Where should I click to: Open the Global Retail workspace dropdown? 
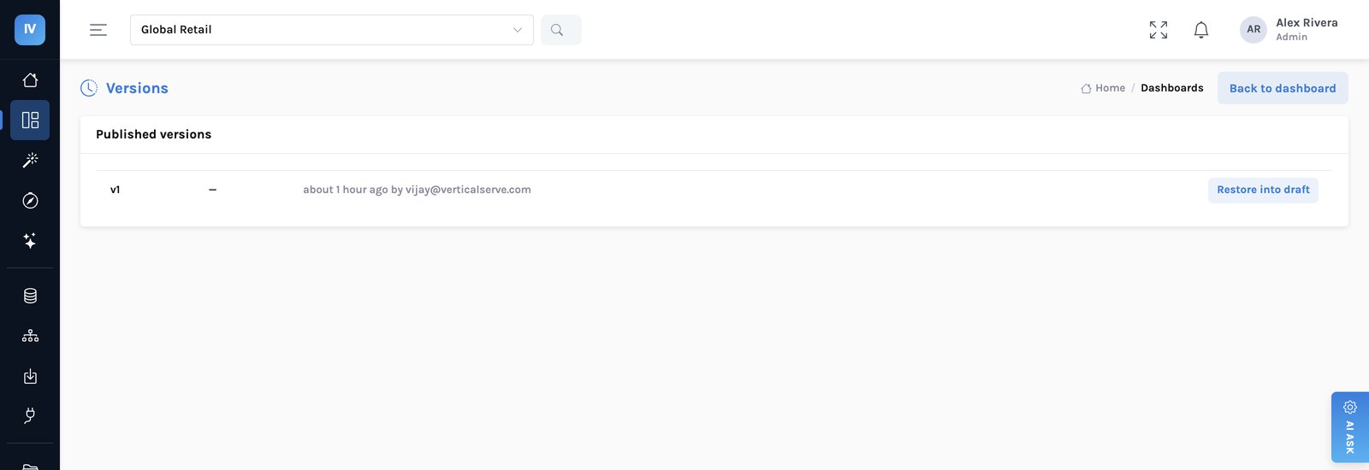[332, 30]
